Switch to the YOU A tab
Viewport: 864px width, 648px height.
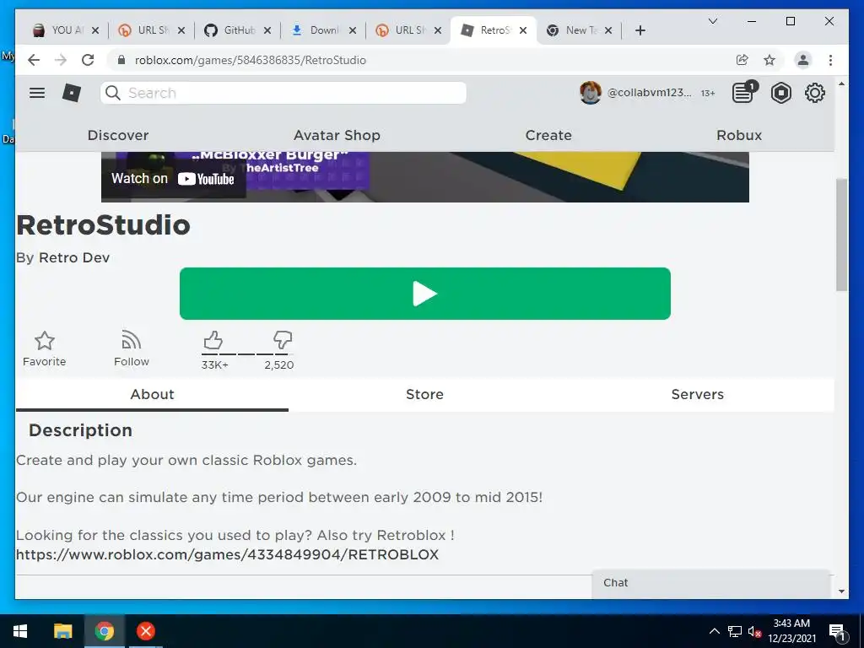[61, 30]
